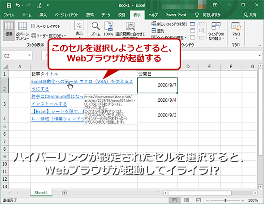
Task: Open the ページレイアウト ribbon tab
Action: 66,15
